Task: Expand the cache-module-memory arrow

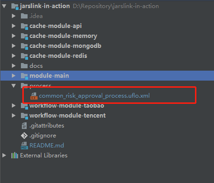Action: click(x=14, y=36)
